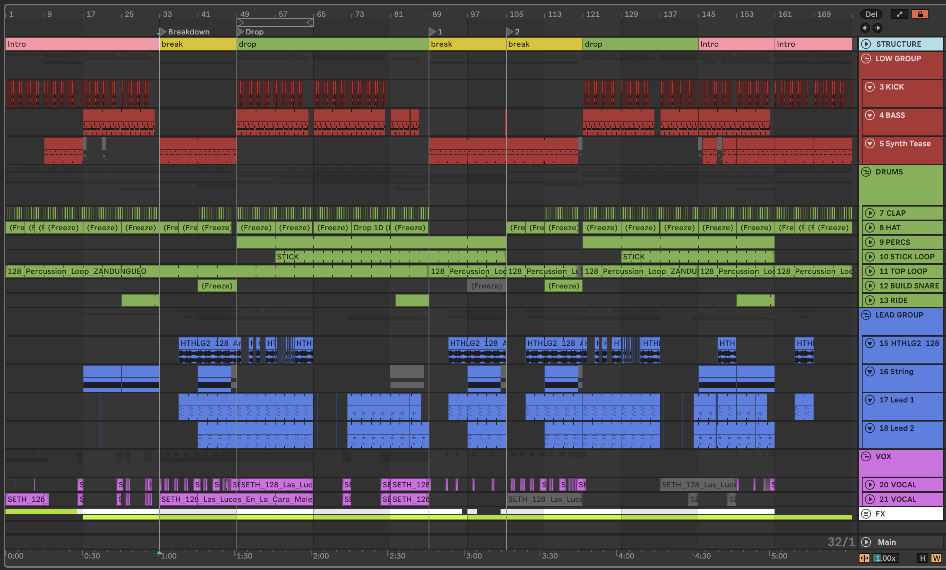Image resolution: width=946 pixels, height=570 pixels.
Task: Click the 1.00x zoom value field
Action: [x=885, y=558]
